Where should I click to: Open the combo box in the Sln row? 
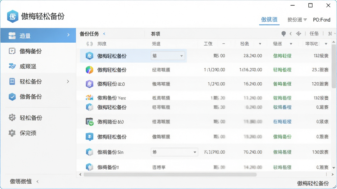pyautogui.click(x=174, y=152)
